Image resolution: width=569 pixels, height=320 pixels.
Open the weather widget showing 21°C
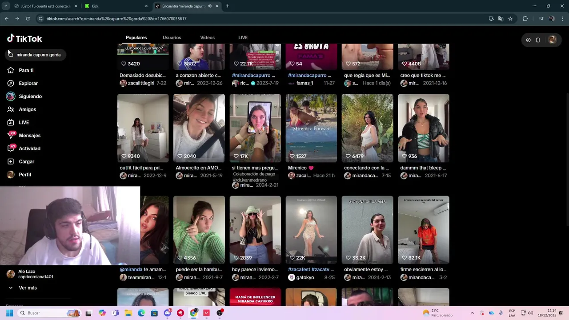click(437, 313)
